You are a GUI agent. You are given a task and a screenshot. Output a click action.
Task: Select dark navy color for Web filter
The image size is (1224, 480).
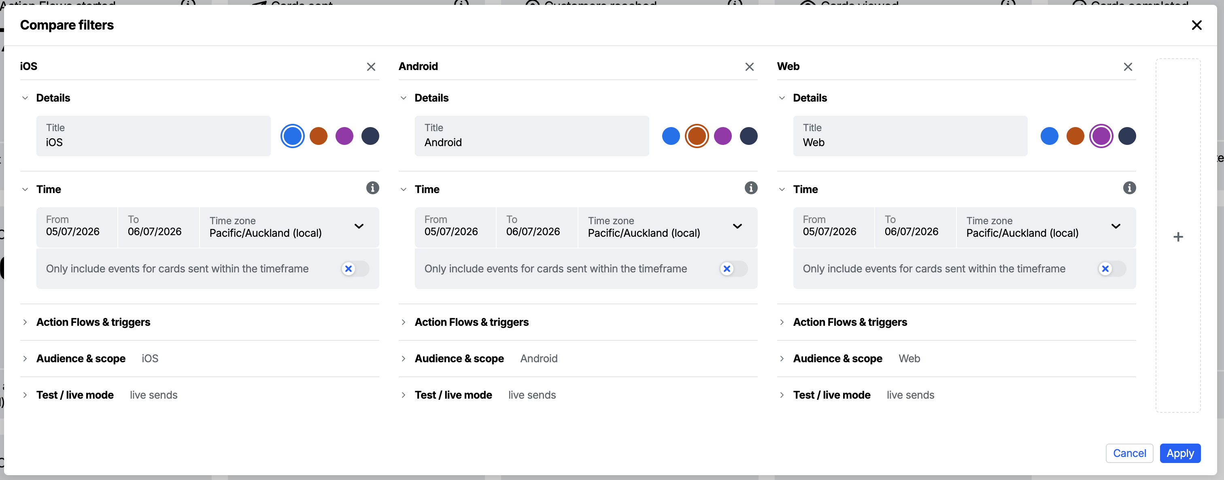[x=1127, y=136]
